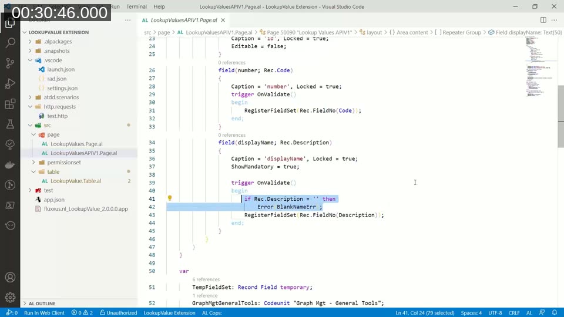Click the 'Ln 41, Col 24' cursor position
Viewport: 564px width, 317px height.
tap(425, 313)
